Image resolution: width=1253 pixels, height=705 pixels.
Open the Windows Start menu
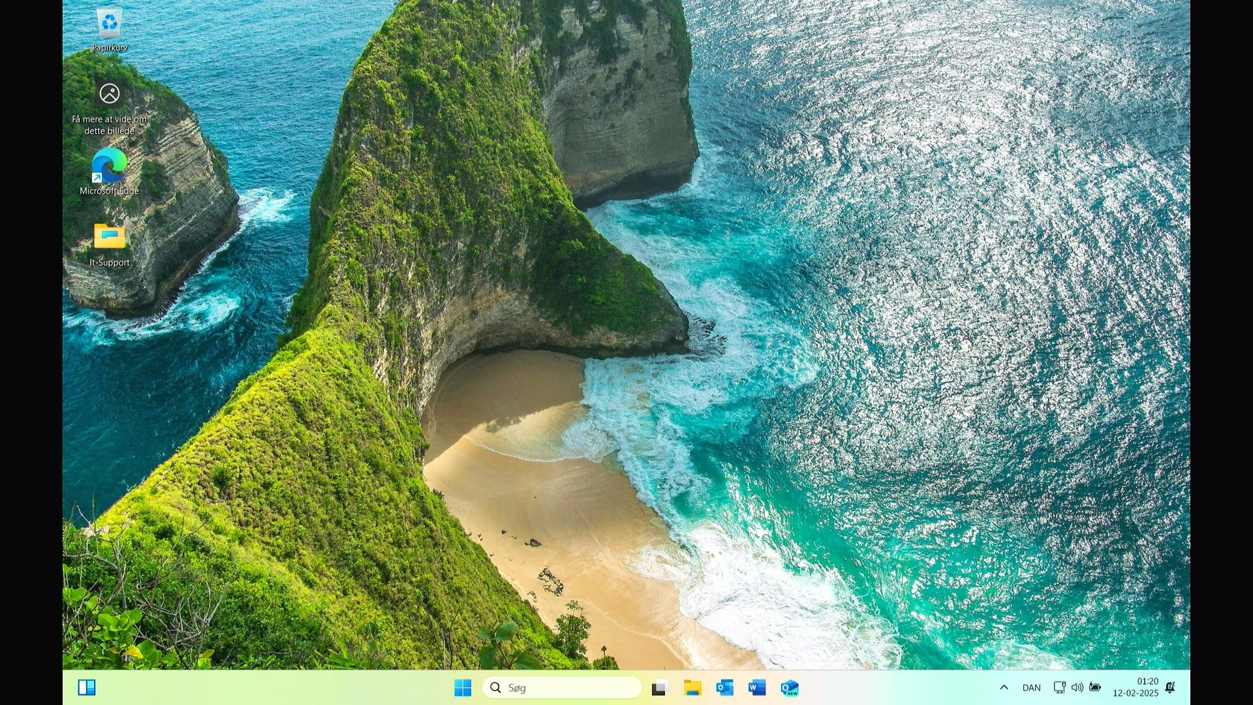(x=463, y=687)
